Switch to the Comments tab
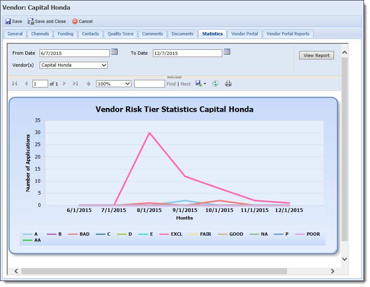 pos(153,34)
